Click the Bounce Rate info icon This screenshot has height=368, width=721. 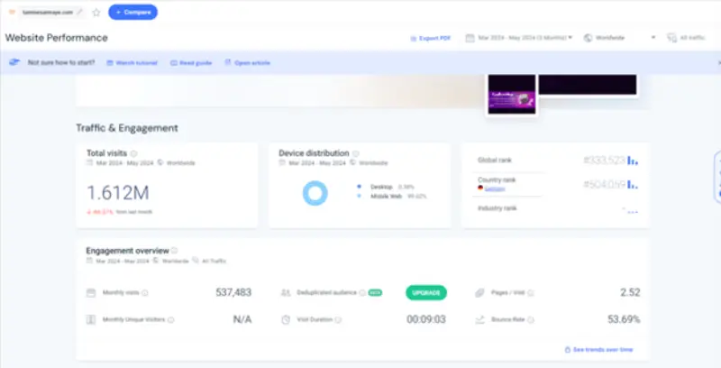531,319
